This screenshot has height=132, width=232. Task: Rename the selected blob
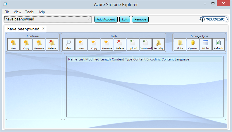pos(107,44)
